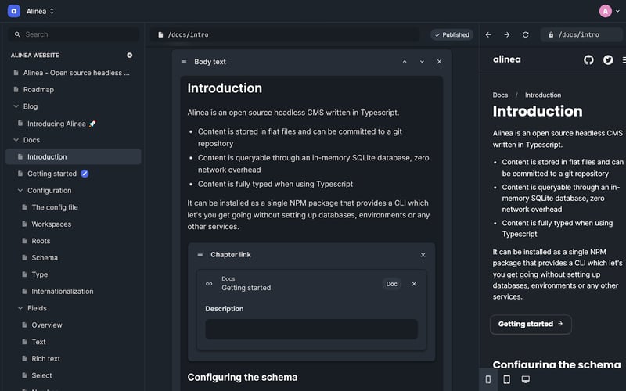Screen dimensions: 626x391
Task: Open GitHub link in preview header
Action: [588, 60]
